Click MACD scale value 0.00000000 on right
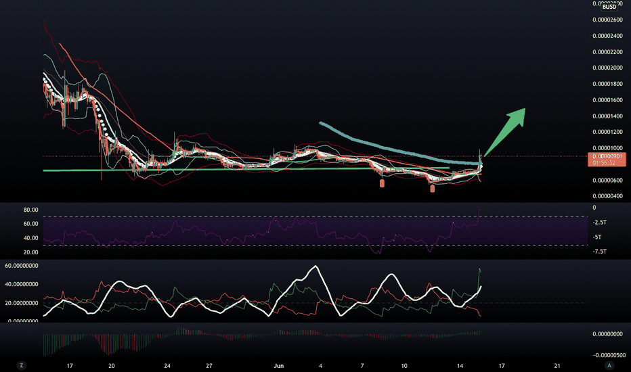Screen dimensions: 631x372 [x=608, y=334]
